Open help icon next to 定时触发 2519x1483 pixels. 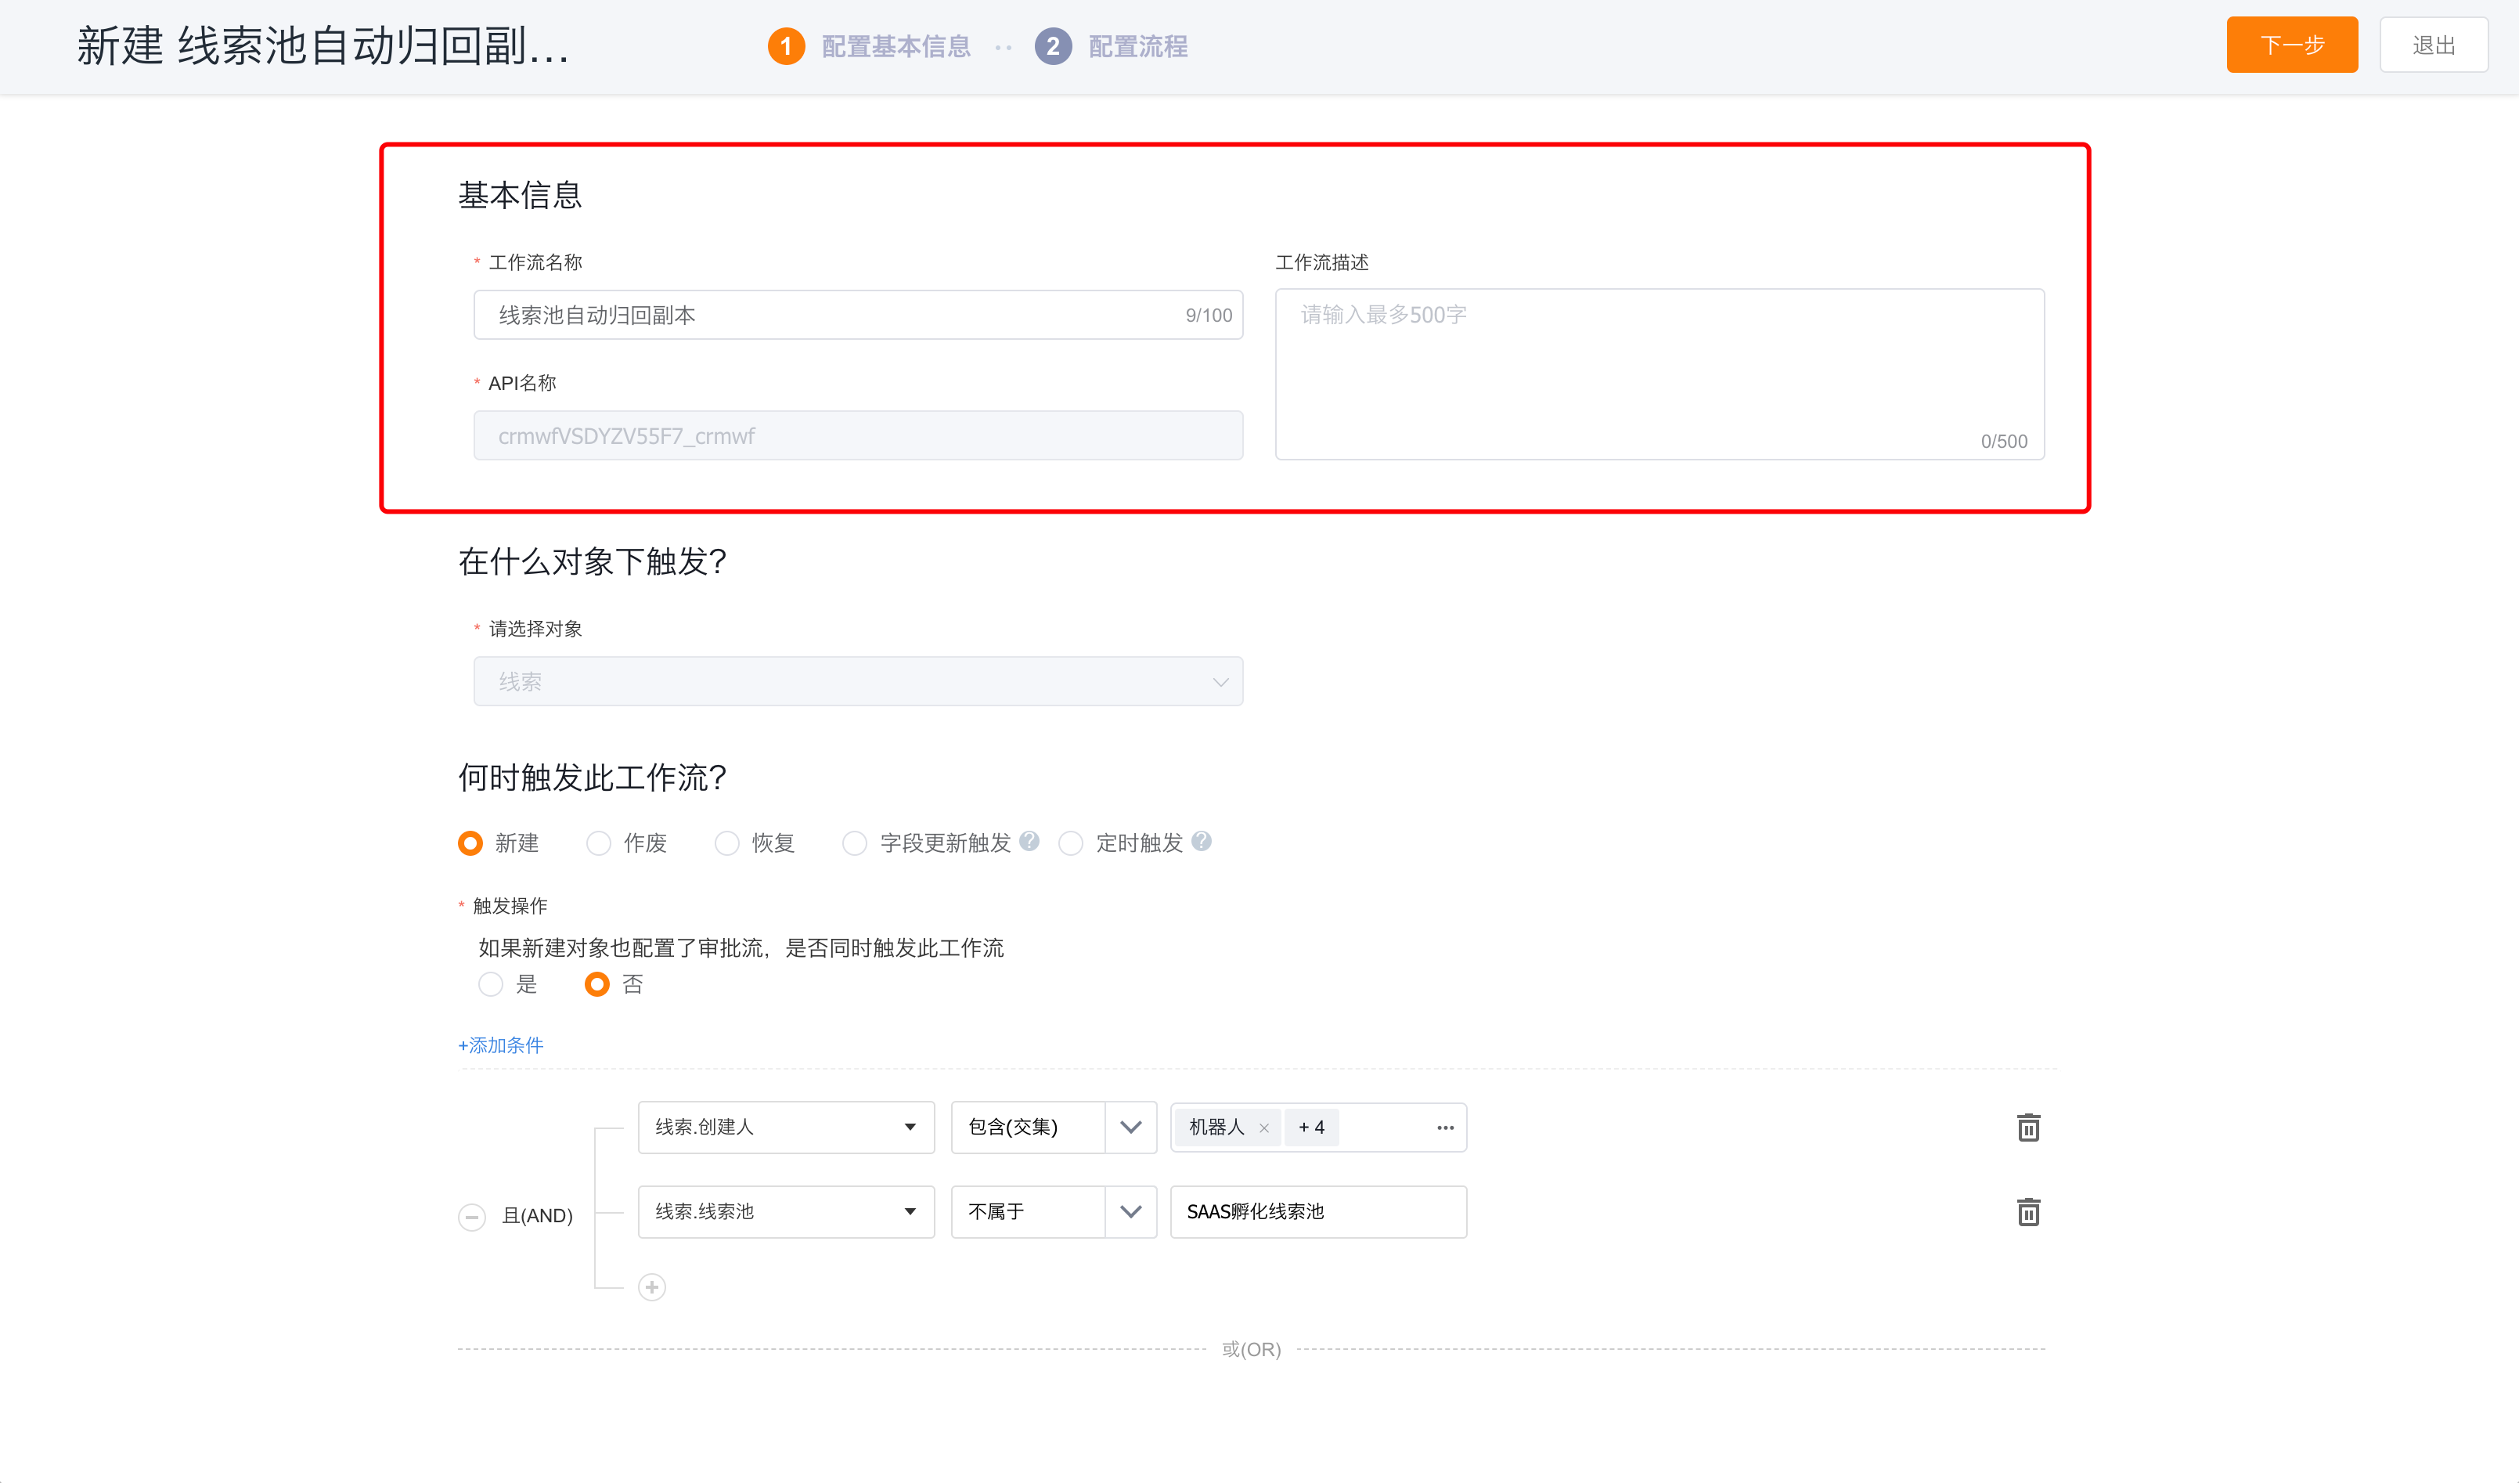click(1202, 842)
